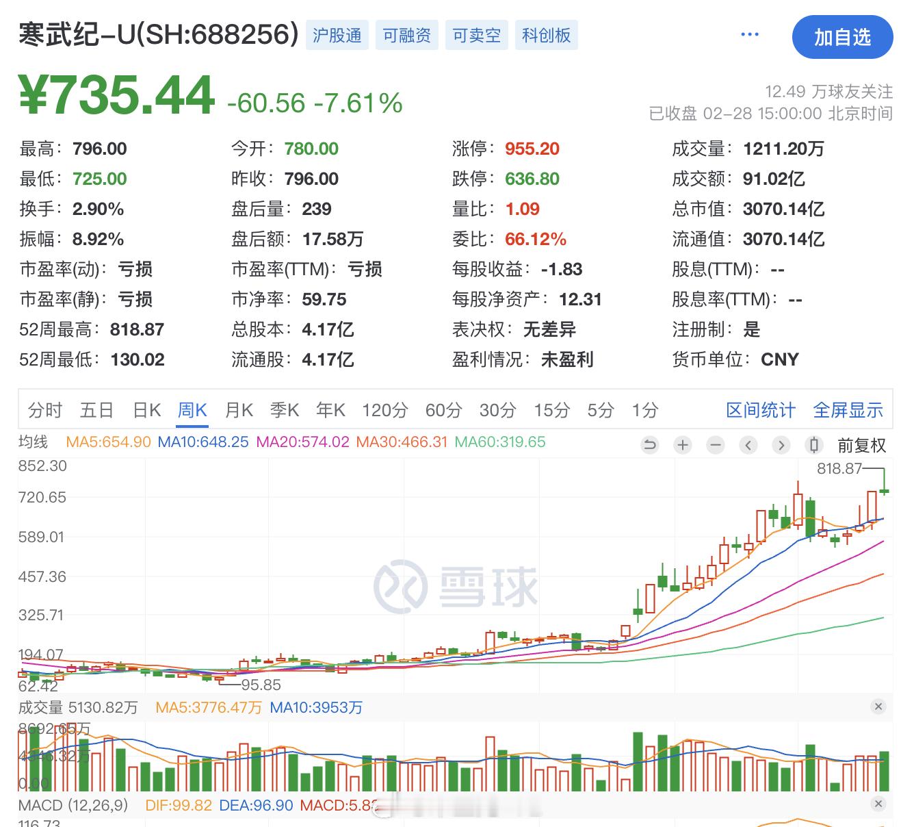
Task: Click the 今开 value 780.00
Action: click(311, 149)
